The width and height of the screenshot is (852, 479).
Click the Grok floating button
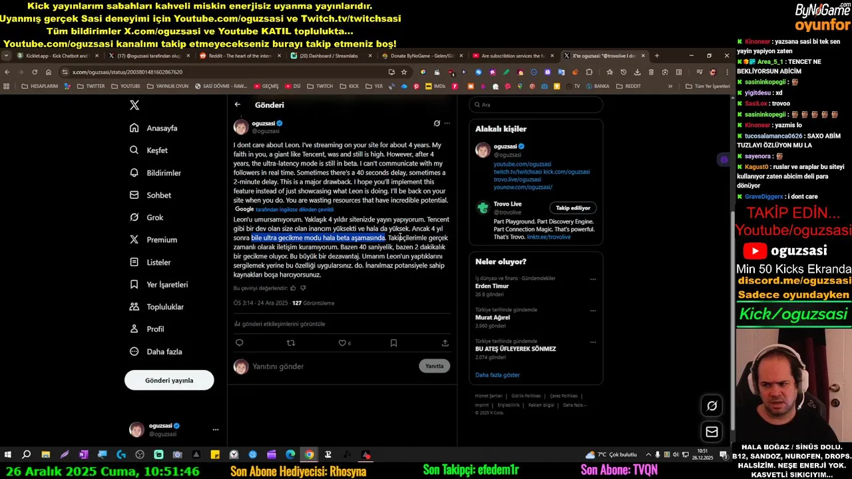click(712, 406)
